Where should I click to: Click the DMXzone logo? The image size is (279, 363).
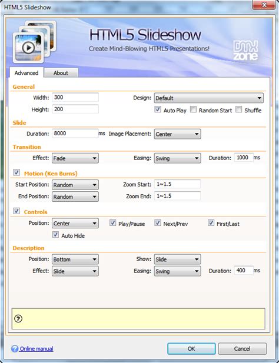tap(245, 51)
